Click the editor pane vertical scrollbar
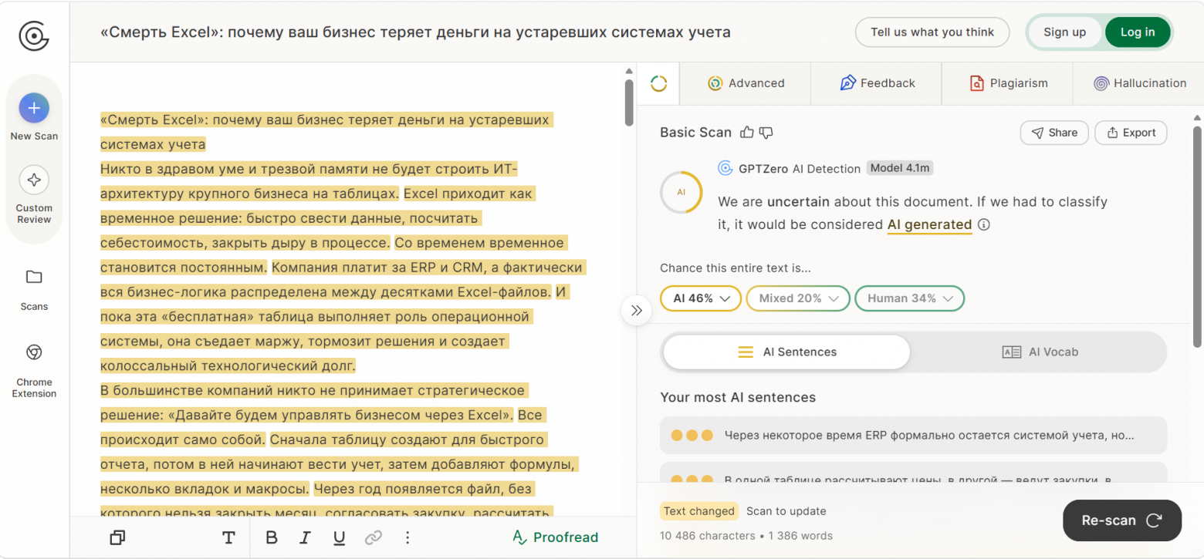Screen dimensions: 1204x559 tap(629, 103)
